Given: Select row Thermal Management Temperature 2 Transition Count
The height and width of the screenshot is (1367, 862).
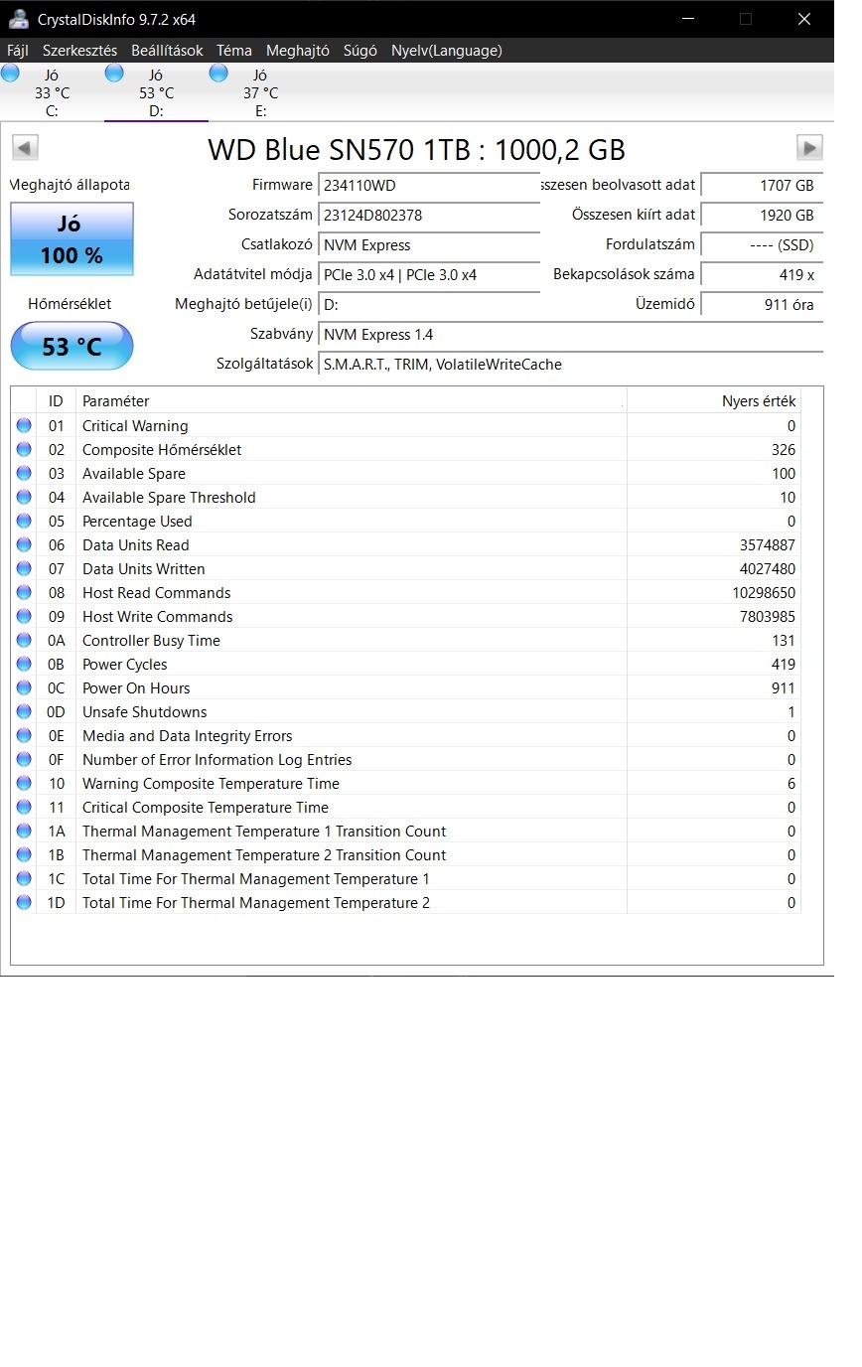Looking at the screenshot, I should [406, 854].
